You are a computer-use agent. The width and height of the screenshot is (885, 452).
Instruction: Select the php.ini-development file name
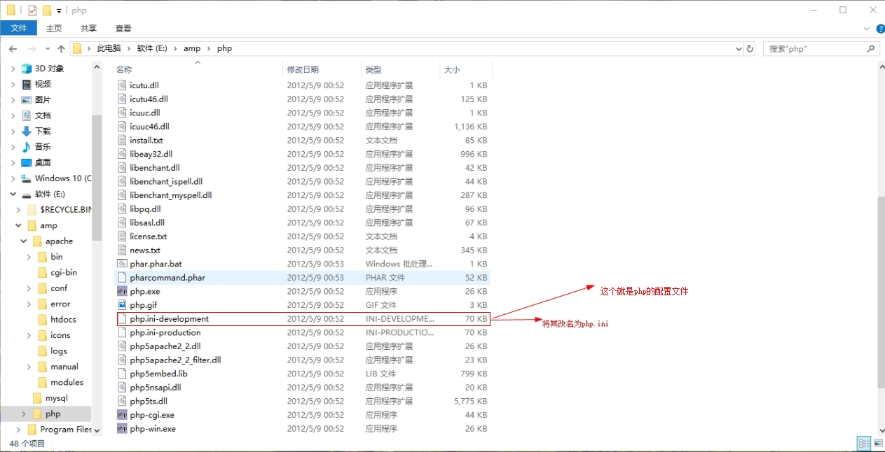pos(169,319)
